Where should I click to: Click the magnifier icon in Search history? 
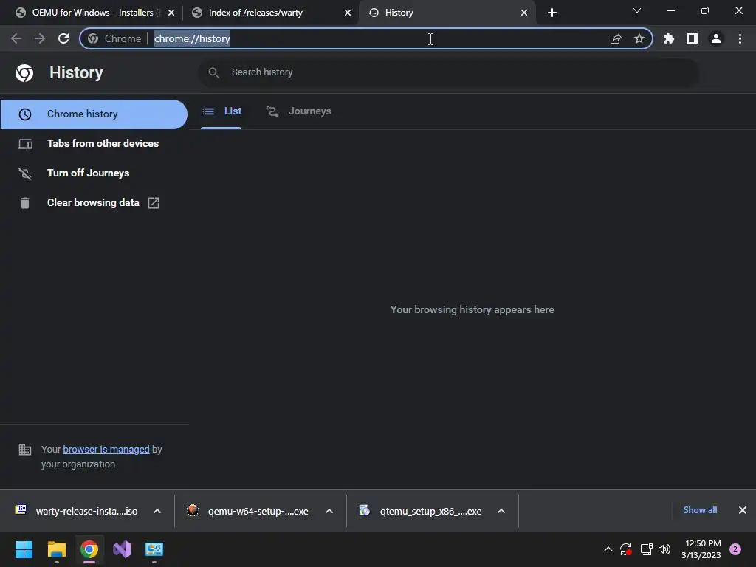(213, 72)
